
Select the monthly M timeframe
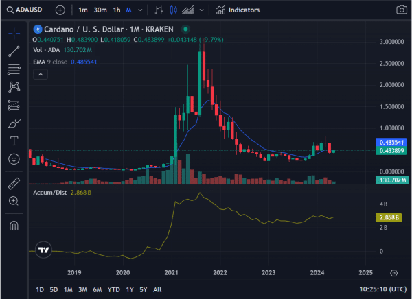129,10
